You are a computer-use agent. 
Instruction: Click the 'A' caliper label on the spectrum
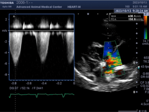[14, 16]
